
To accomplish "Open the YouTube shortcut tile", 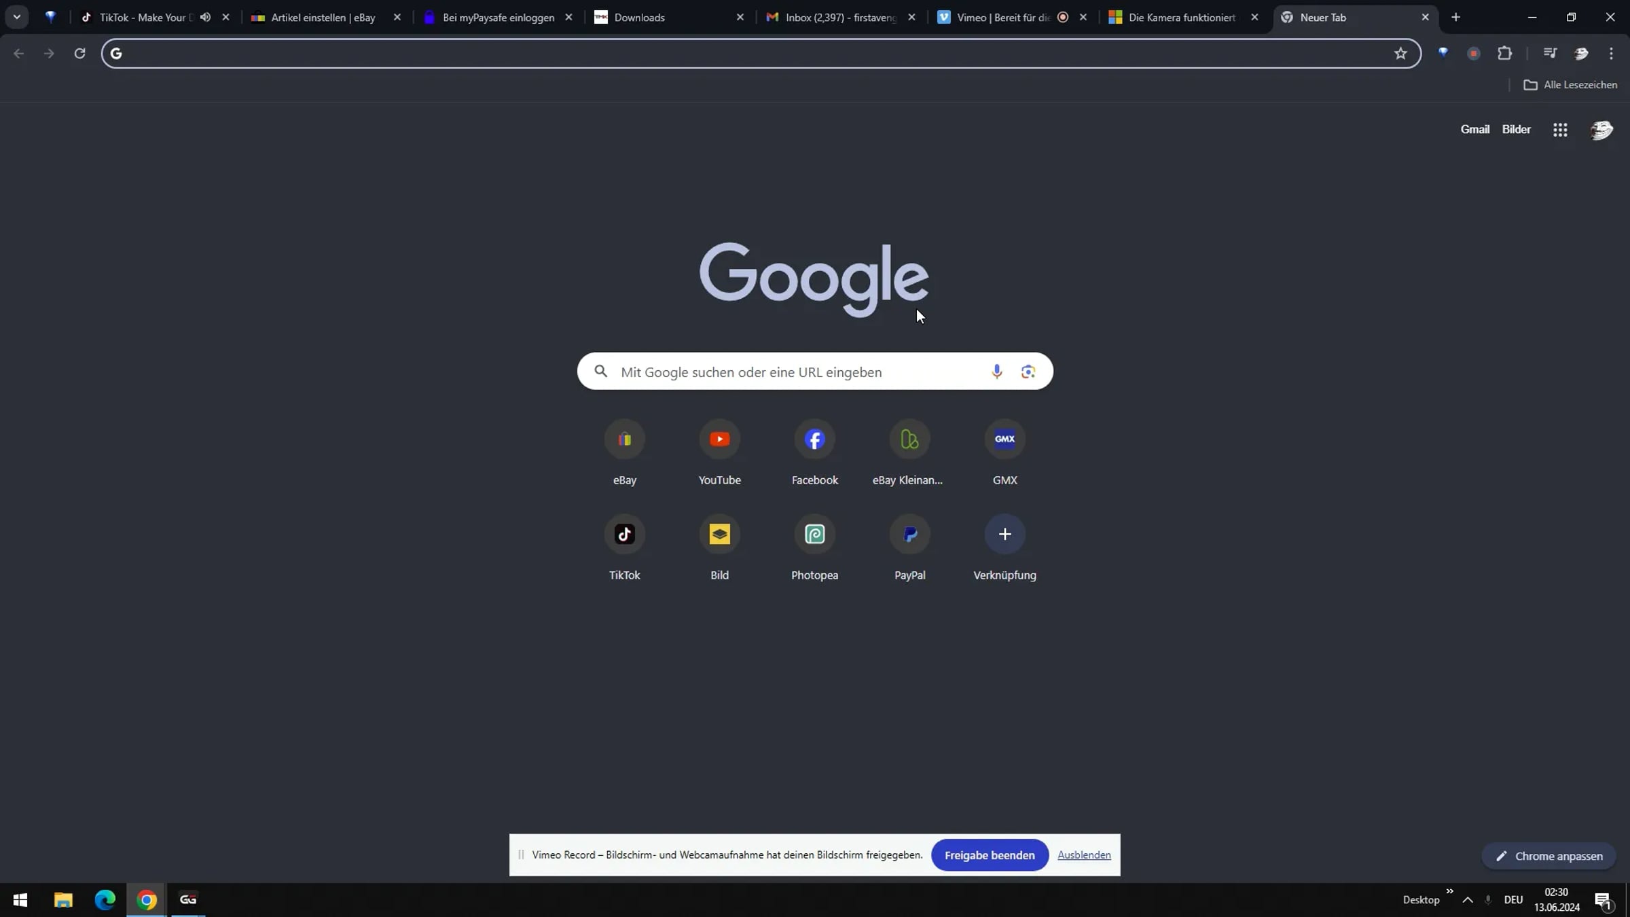I will click(x=719, y=439).
